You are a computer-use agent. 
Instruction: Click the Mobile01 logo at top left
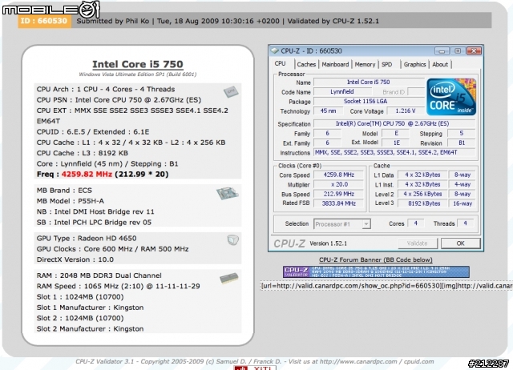[50, 9]
